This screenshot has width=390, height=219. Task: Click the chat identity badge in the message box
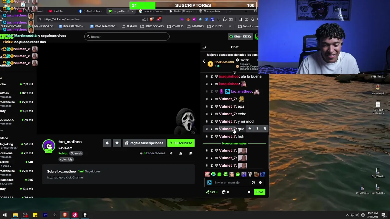pyautogui.click(x=209, y=182)
